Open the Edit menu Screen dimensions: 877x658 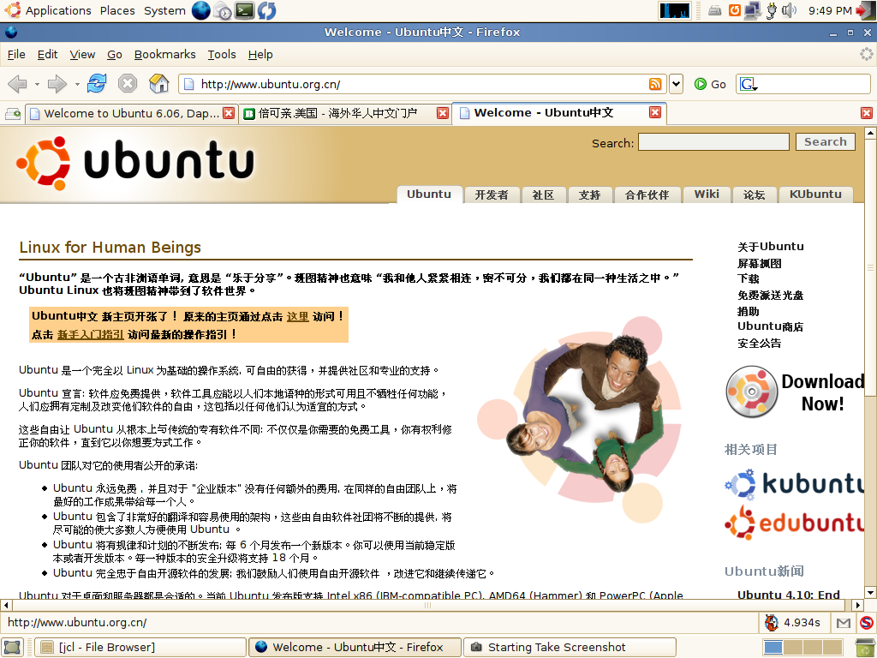pyautogui.click(x=48, y=54)
